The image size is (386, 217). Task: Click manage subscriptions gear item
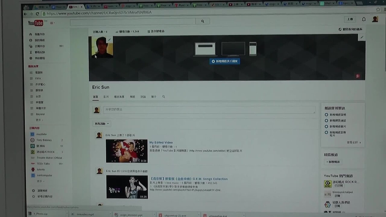(42, 197)
